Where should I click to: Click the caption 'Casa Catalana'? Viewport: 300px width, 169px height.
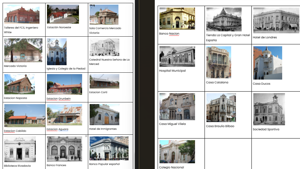(x=217, y=82)
